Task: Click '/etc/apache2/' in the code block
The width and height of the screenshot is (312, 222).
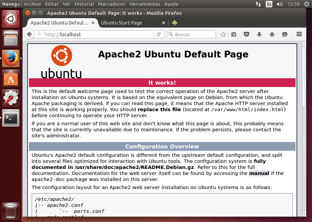Action: (x=54, y=199)
